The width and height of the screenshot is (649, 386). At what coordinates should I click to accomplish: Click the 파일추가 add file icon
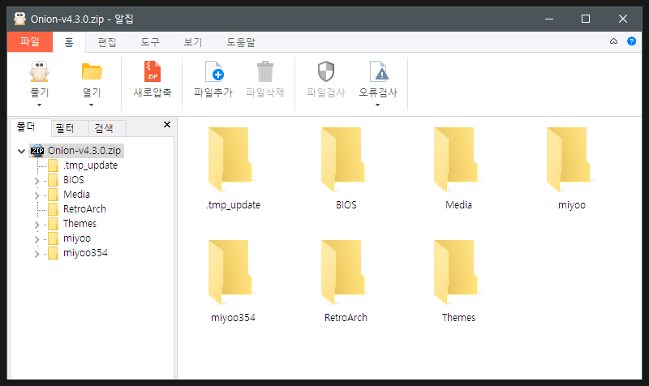(x=213, y=71)
